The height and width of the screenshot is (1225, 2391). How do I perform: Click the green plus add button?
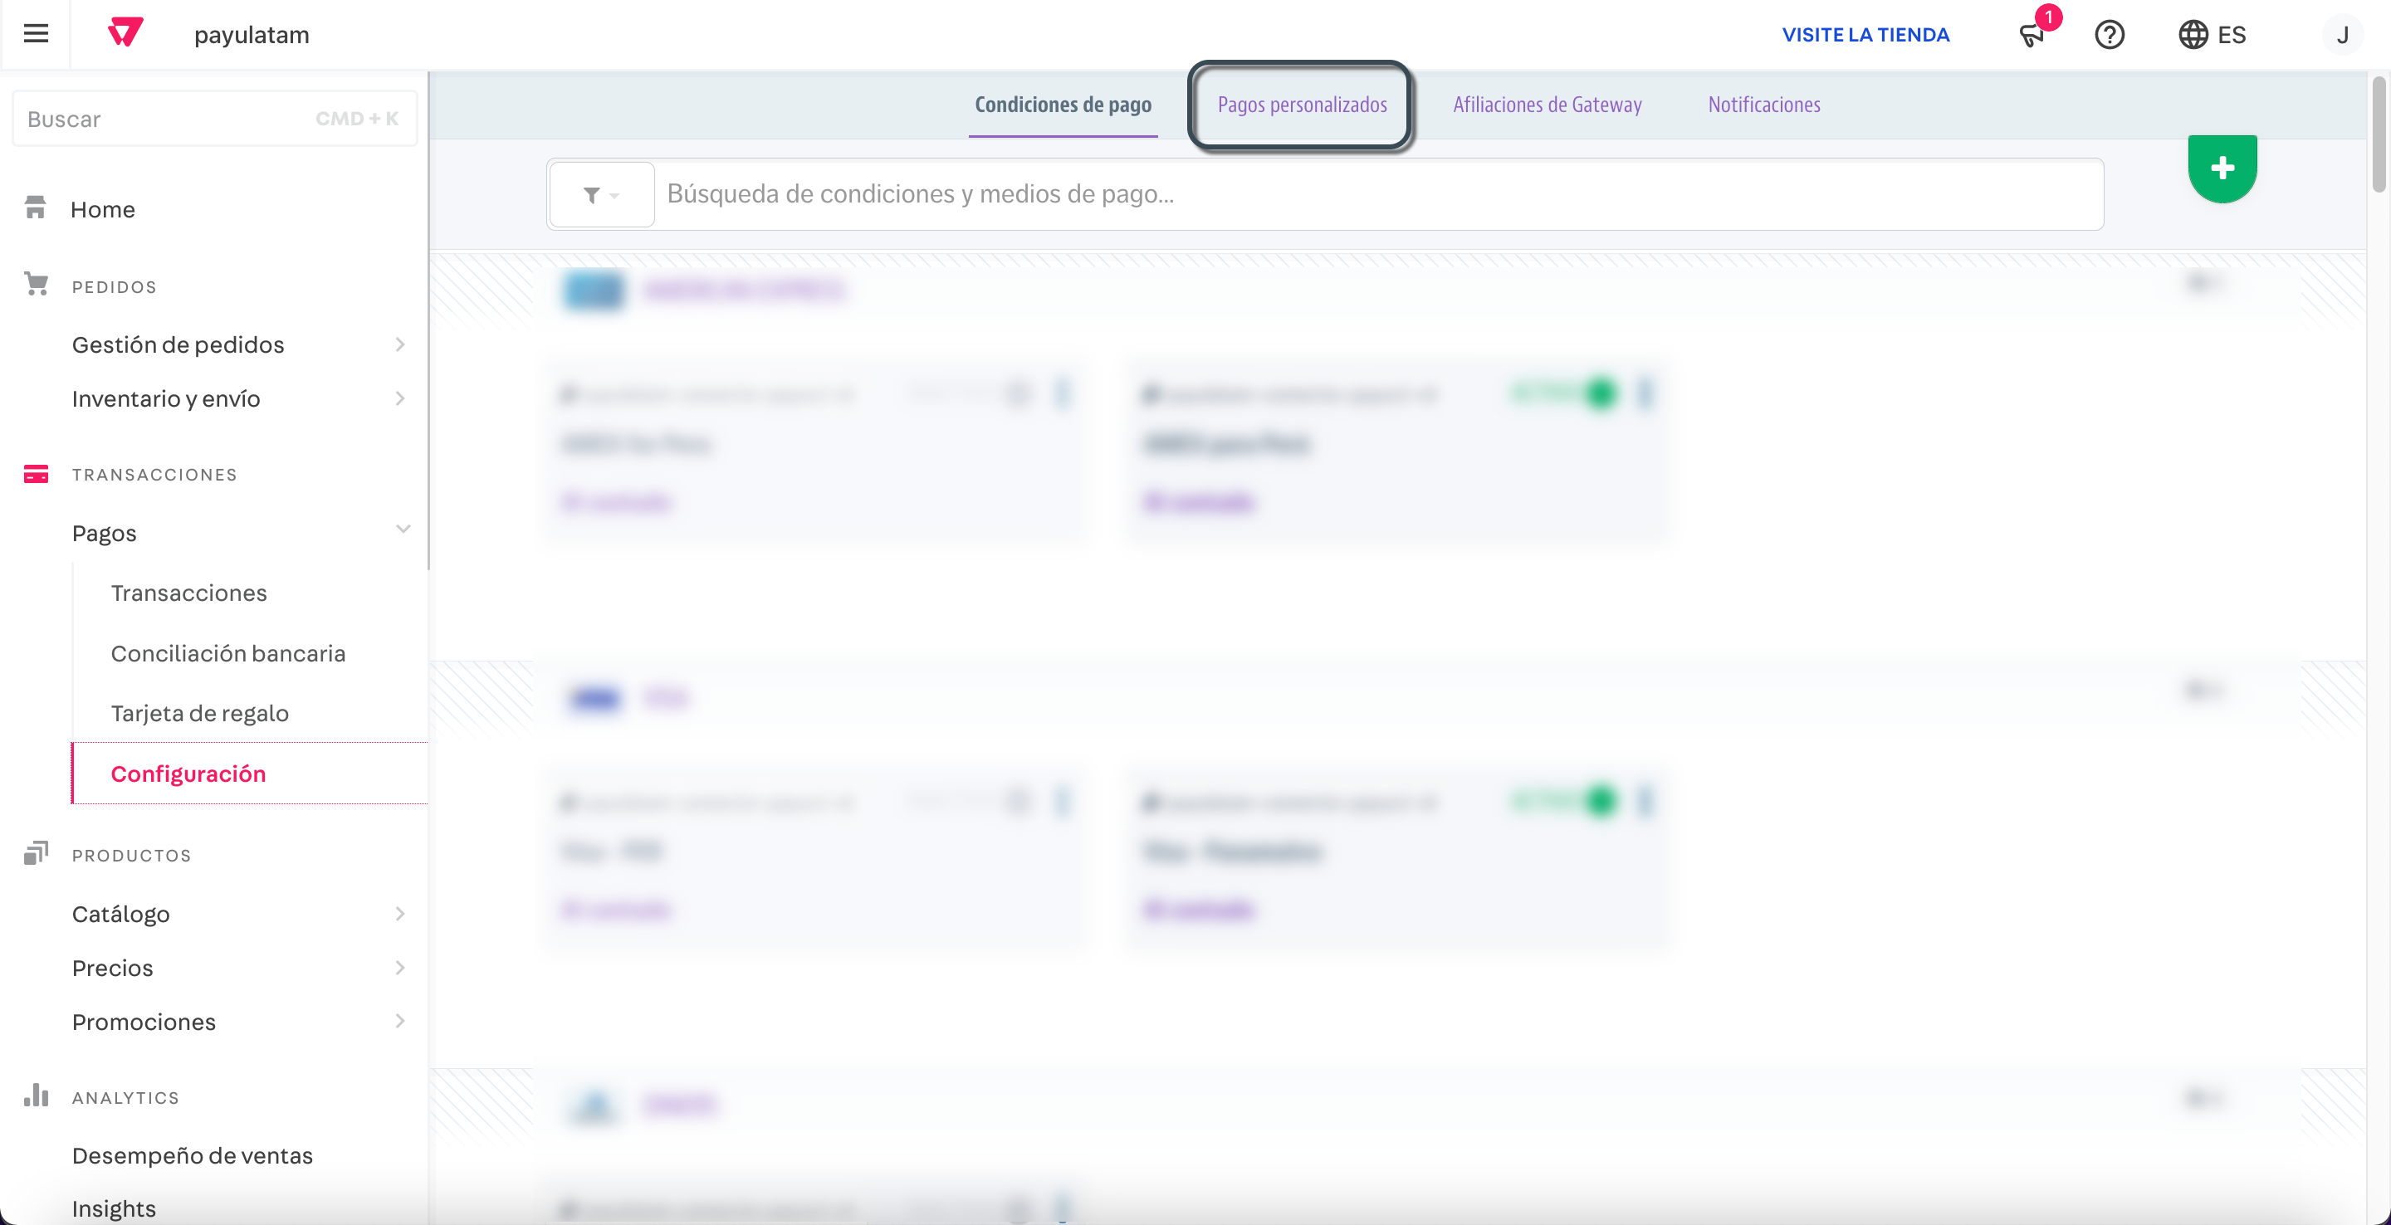(x=2222, y=168)
